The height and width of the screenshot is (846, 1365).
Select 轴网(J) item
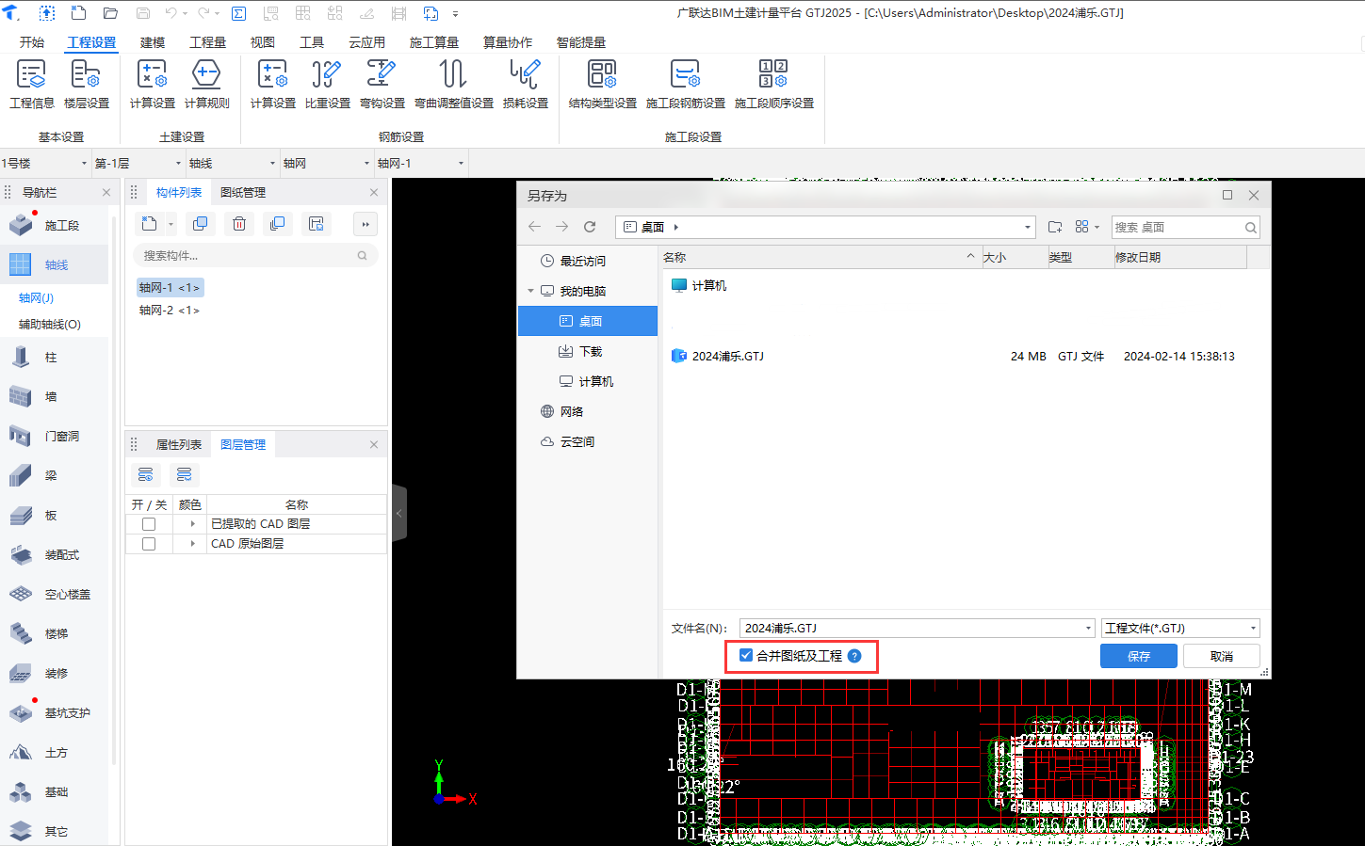tap(36, 298)
